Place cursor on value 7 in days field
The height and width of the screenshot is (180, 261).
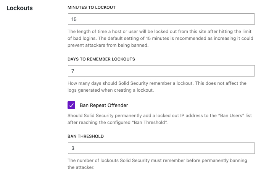(73, 71)
